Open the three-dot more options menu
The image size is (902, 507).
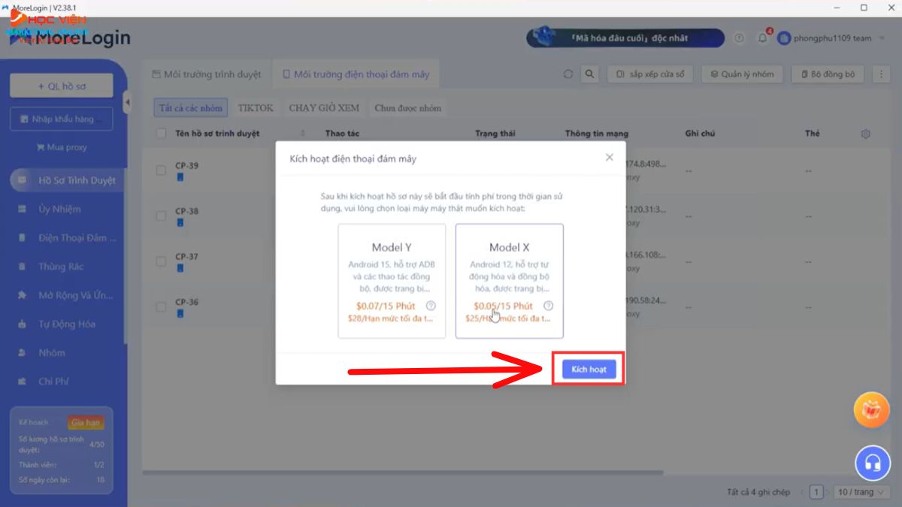click(x=879, y=74)
